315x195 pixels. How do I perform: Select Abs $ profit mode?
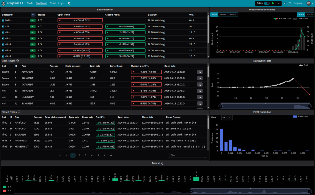[301, 14]
